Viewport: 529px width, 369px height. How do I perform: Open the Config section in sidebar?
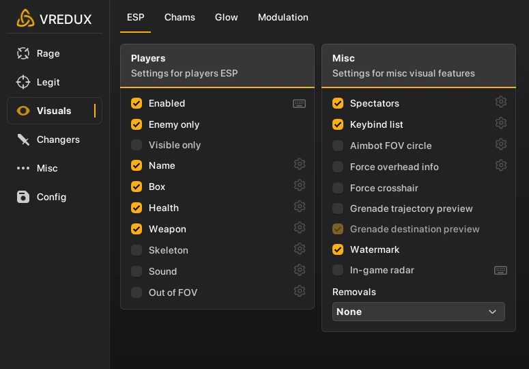coord(51,197)
